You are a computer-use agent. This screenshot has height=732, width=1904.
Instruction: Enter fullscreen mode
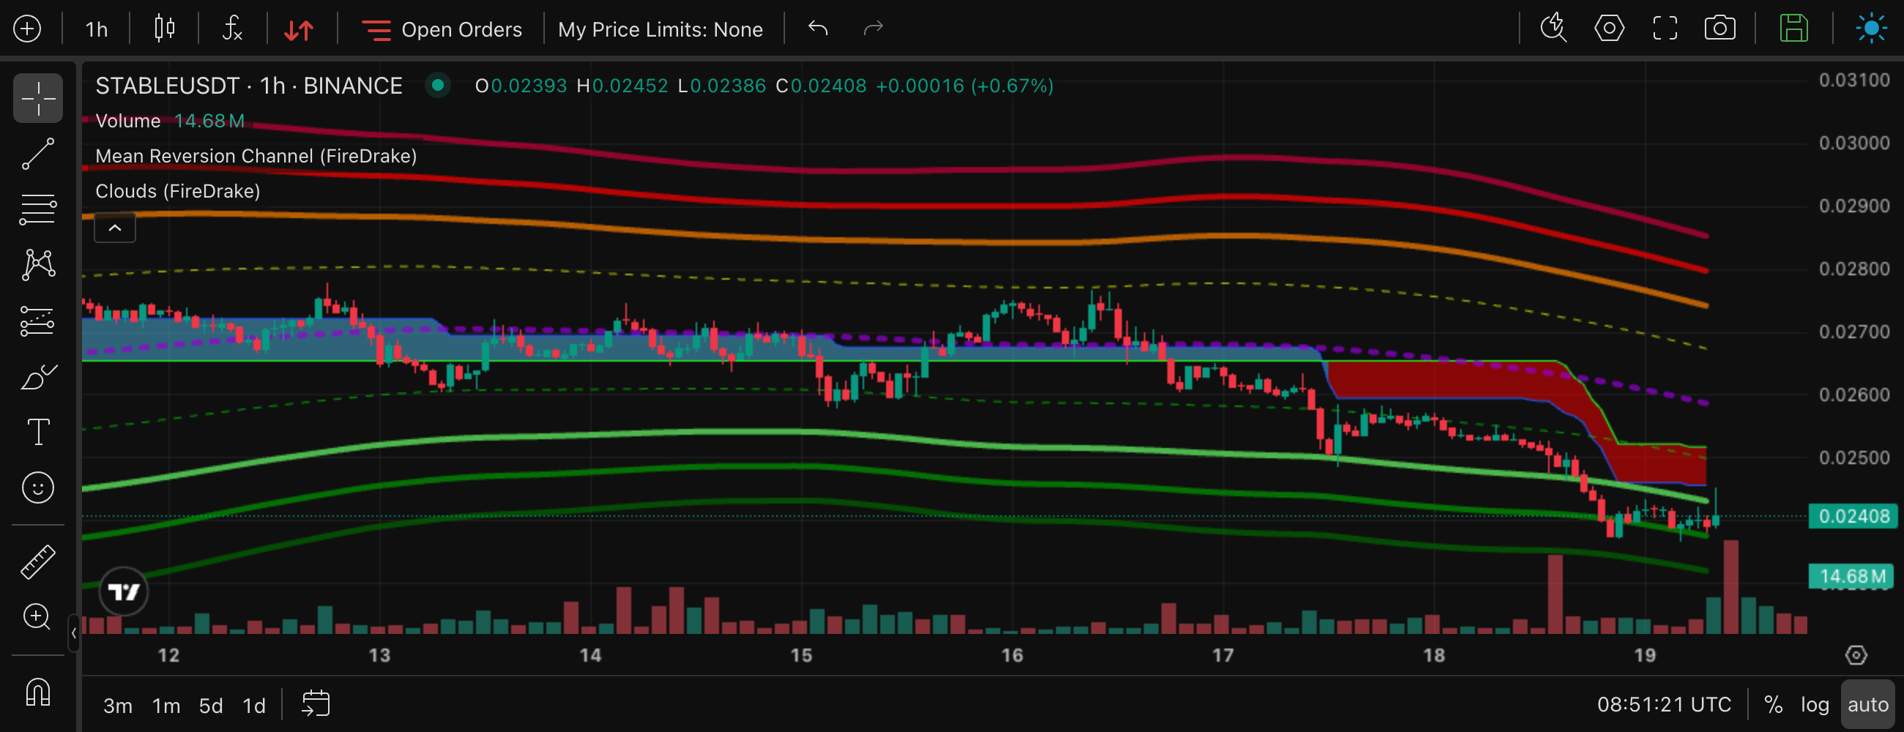pos(1665,29)
